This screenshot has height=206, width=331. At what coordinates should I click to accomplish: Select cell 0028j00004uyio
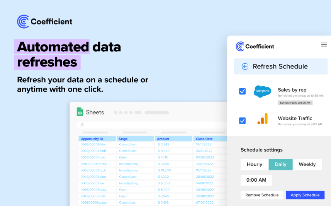pyautogui.click(x=97, y=157)
